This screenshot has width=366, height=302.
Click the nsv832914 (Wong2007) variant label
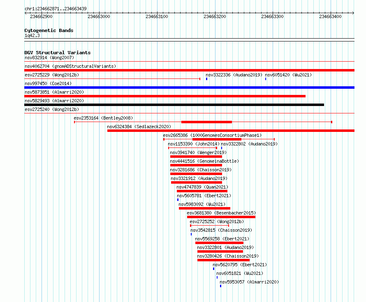tap(49, 58)
